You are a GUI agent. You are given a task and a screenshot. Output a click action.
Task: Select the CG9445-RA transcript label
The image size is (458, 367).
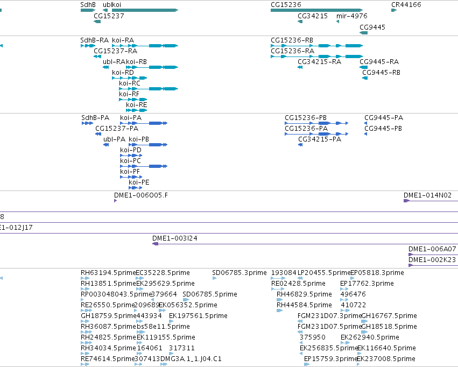click(379, 62)
